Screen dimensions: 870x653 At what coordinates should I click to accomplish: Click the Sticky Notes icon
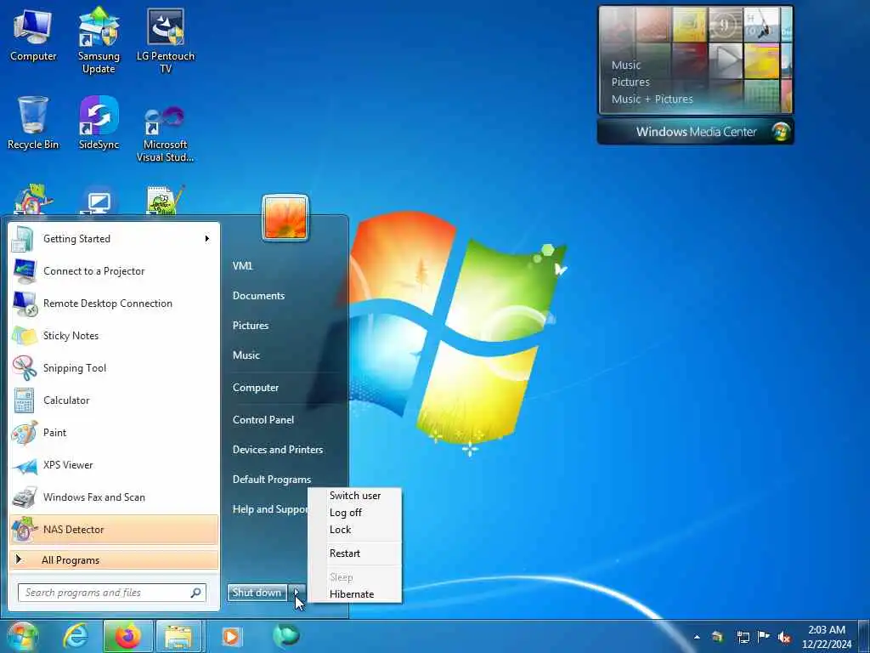(25, 335)
